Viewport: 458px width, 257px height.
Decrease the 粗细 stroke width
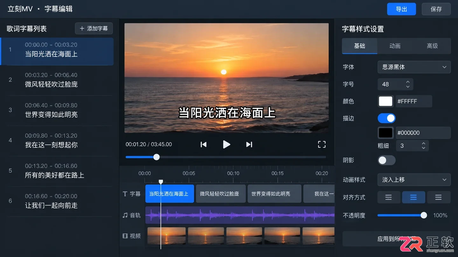424,148
